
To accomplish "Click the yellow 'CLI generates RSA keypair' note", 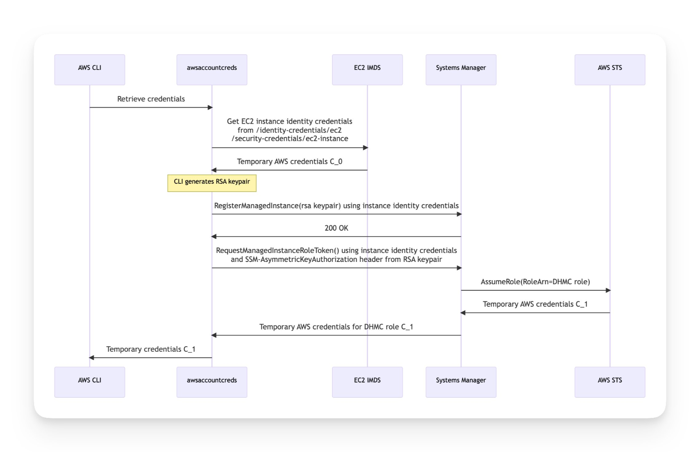I will pos(212,183).
